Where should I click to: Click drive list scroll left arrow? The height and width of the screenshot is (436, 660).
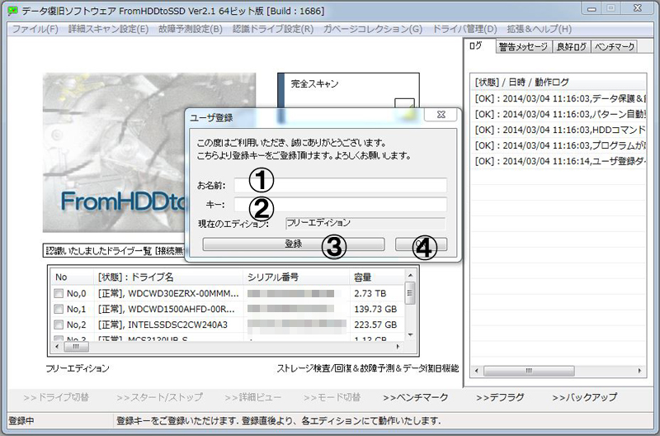pos(57,347)
